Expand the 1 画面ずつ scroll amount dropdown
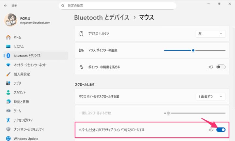The image size is (235, 141). (x=211, y=97)
